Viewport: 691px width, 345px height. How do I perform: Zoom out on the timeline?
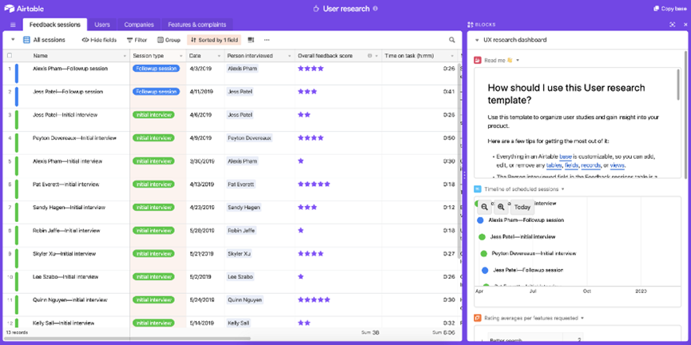(x=484, y=207)
